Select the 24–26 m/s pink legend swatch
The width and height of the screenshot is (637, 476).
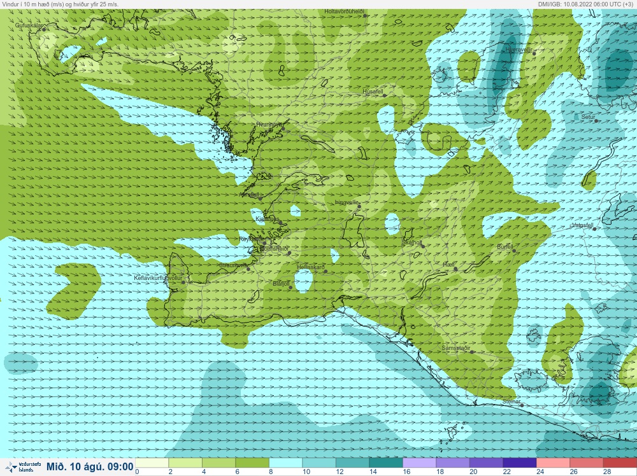click(x=554, y=463)
